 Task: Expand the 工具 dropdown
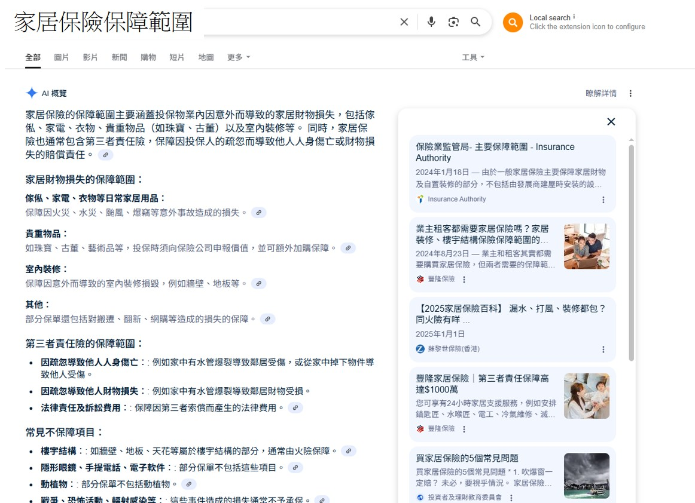(x=473, y=57)
